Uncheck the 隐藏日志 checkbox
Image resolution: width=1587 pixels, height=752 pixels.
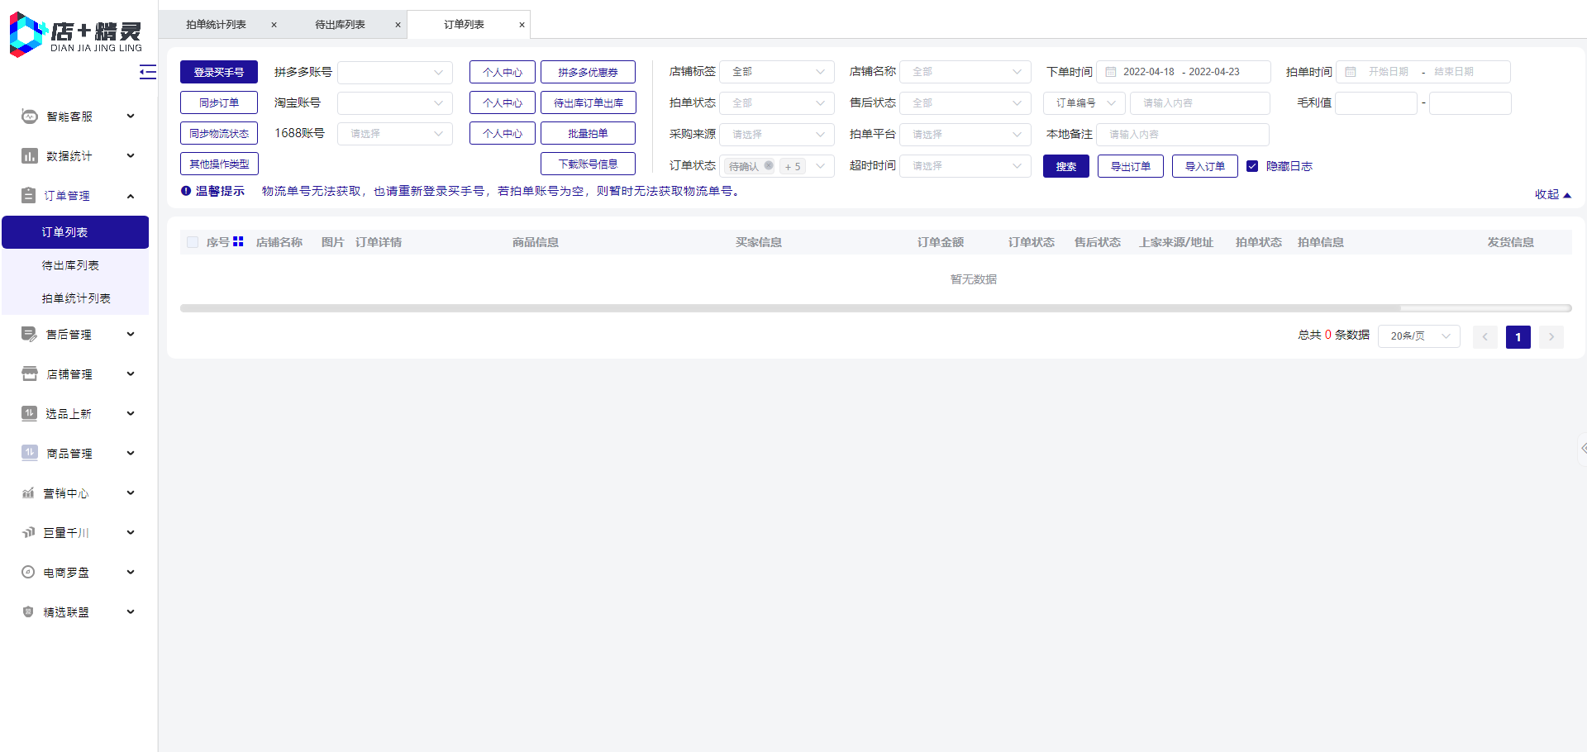tap(1252, 166)
